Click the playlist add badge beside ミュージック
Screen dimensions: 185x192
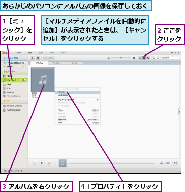coord(23,80)
